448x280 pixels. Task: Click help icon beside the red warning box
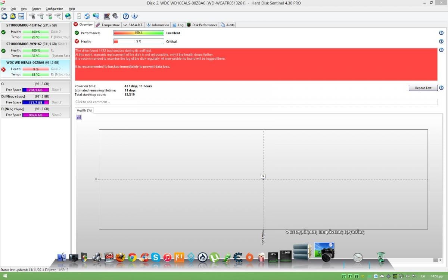441,50
